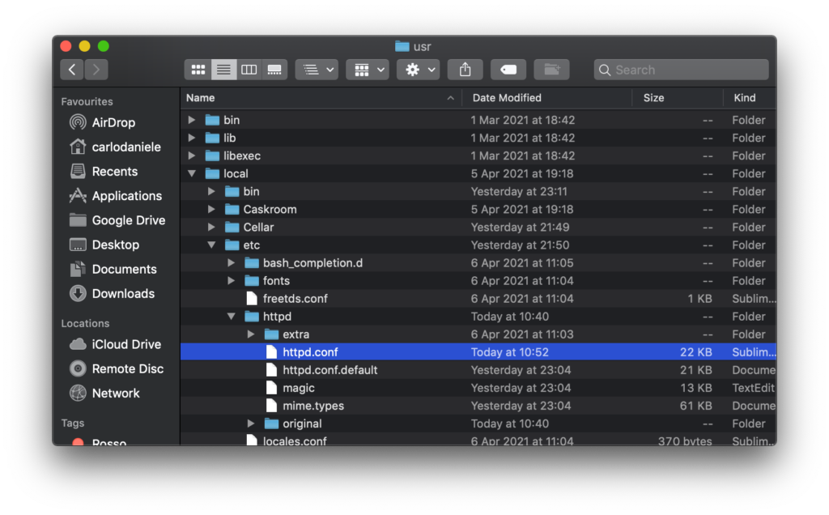829x515 pixels.
Task: Expand the top-level bin folder
Action: tap(192, 120)
